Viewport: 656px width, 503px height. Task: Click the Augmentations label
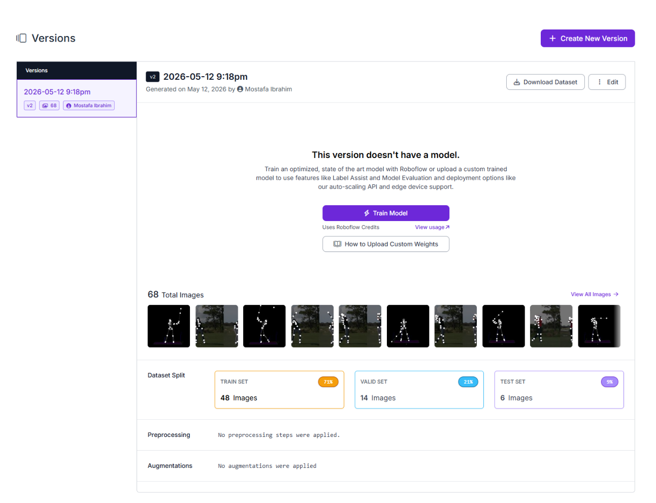click(170, 466)
